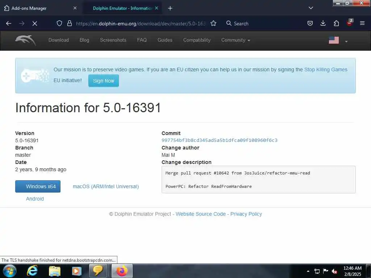371x278 pixels.
Task: Go to the Screenshots page
Action: pos(113,40)
